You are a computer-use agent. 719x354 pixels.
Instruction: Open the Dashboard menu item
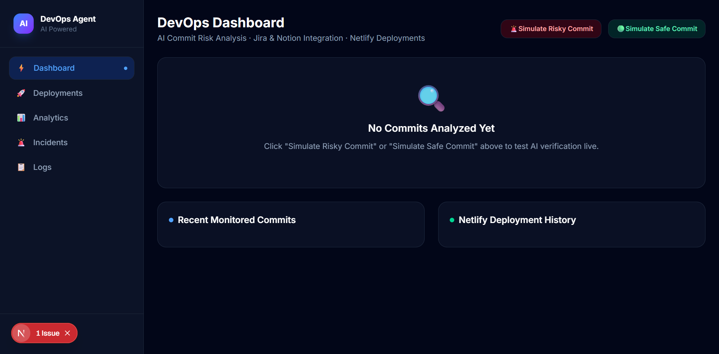tap(72, 68)
